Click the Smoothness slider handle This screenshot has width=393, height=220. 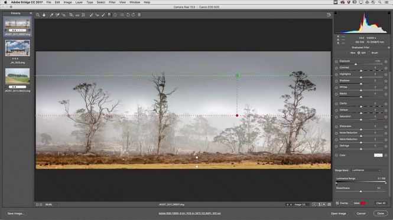click(361, 192)
